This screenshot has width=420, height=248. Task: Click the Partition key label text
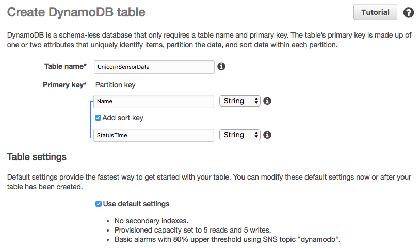(x=116, y=85)
